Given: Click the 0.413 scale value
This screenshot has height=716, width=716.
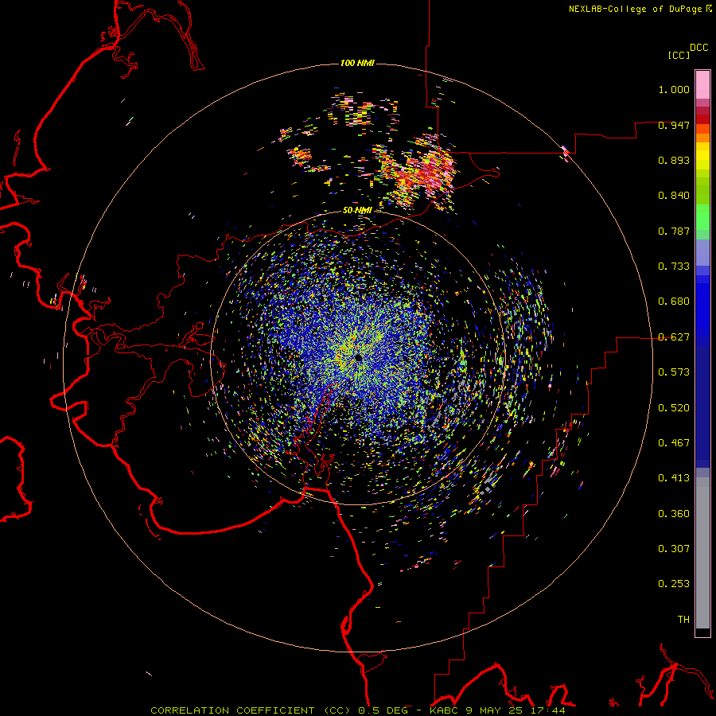Looking at the screenshot, I should click(674, 478).
